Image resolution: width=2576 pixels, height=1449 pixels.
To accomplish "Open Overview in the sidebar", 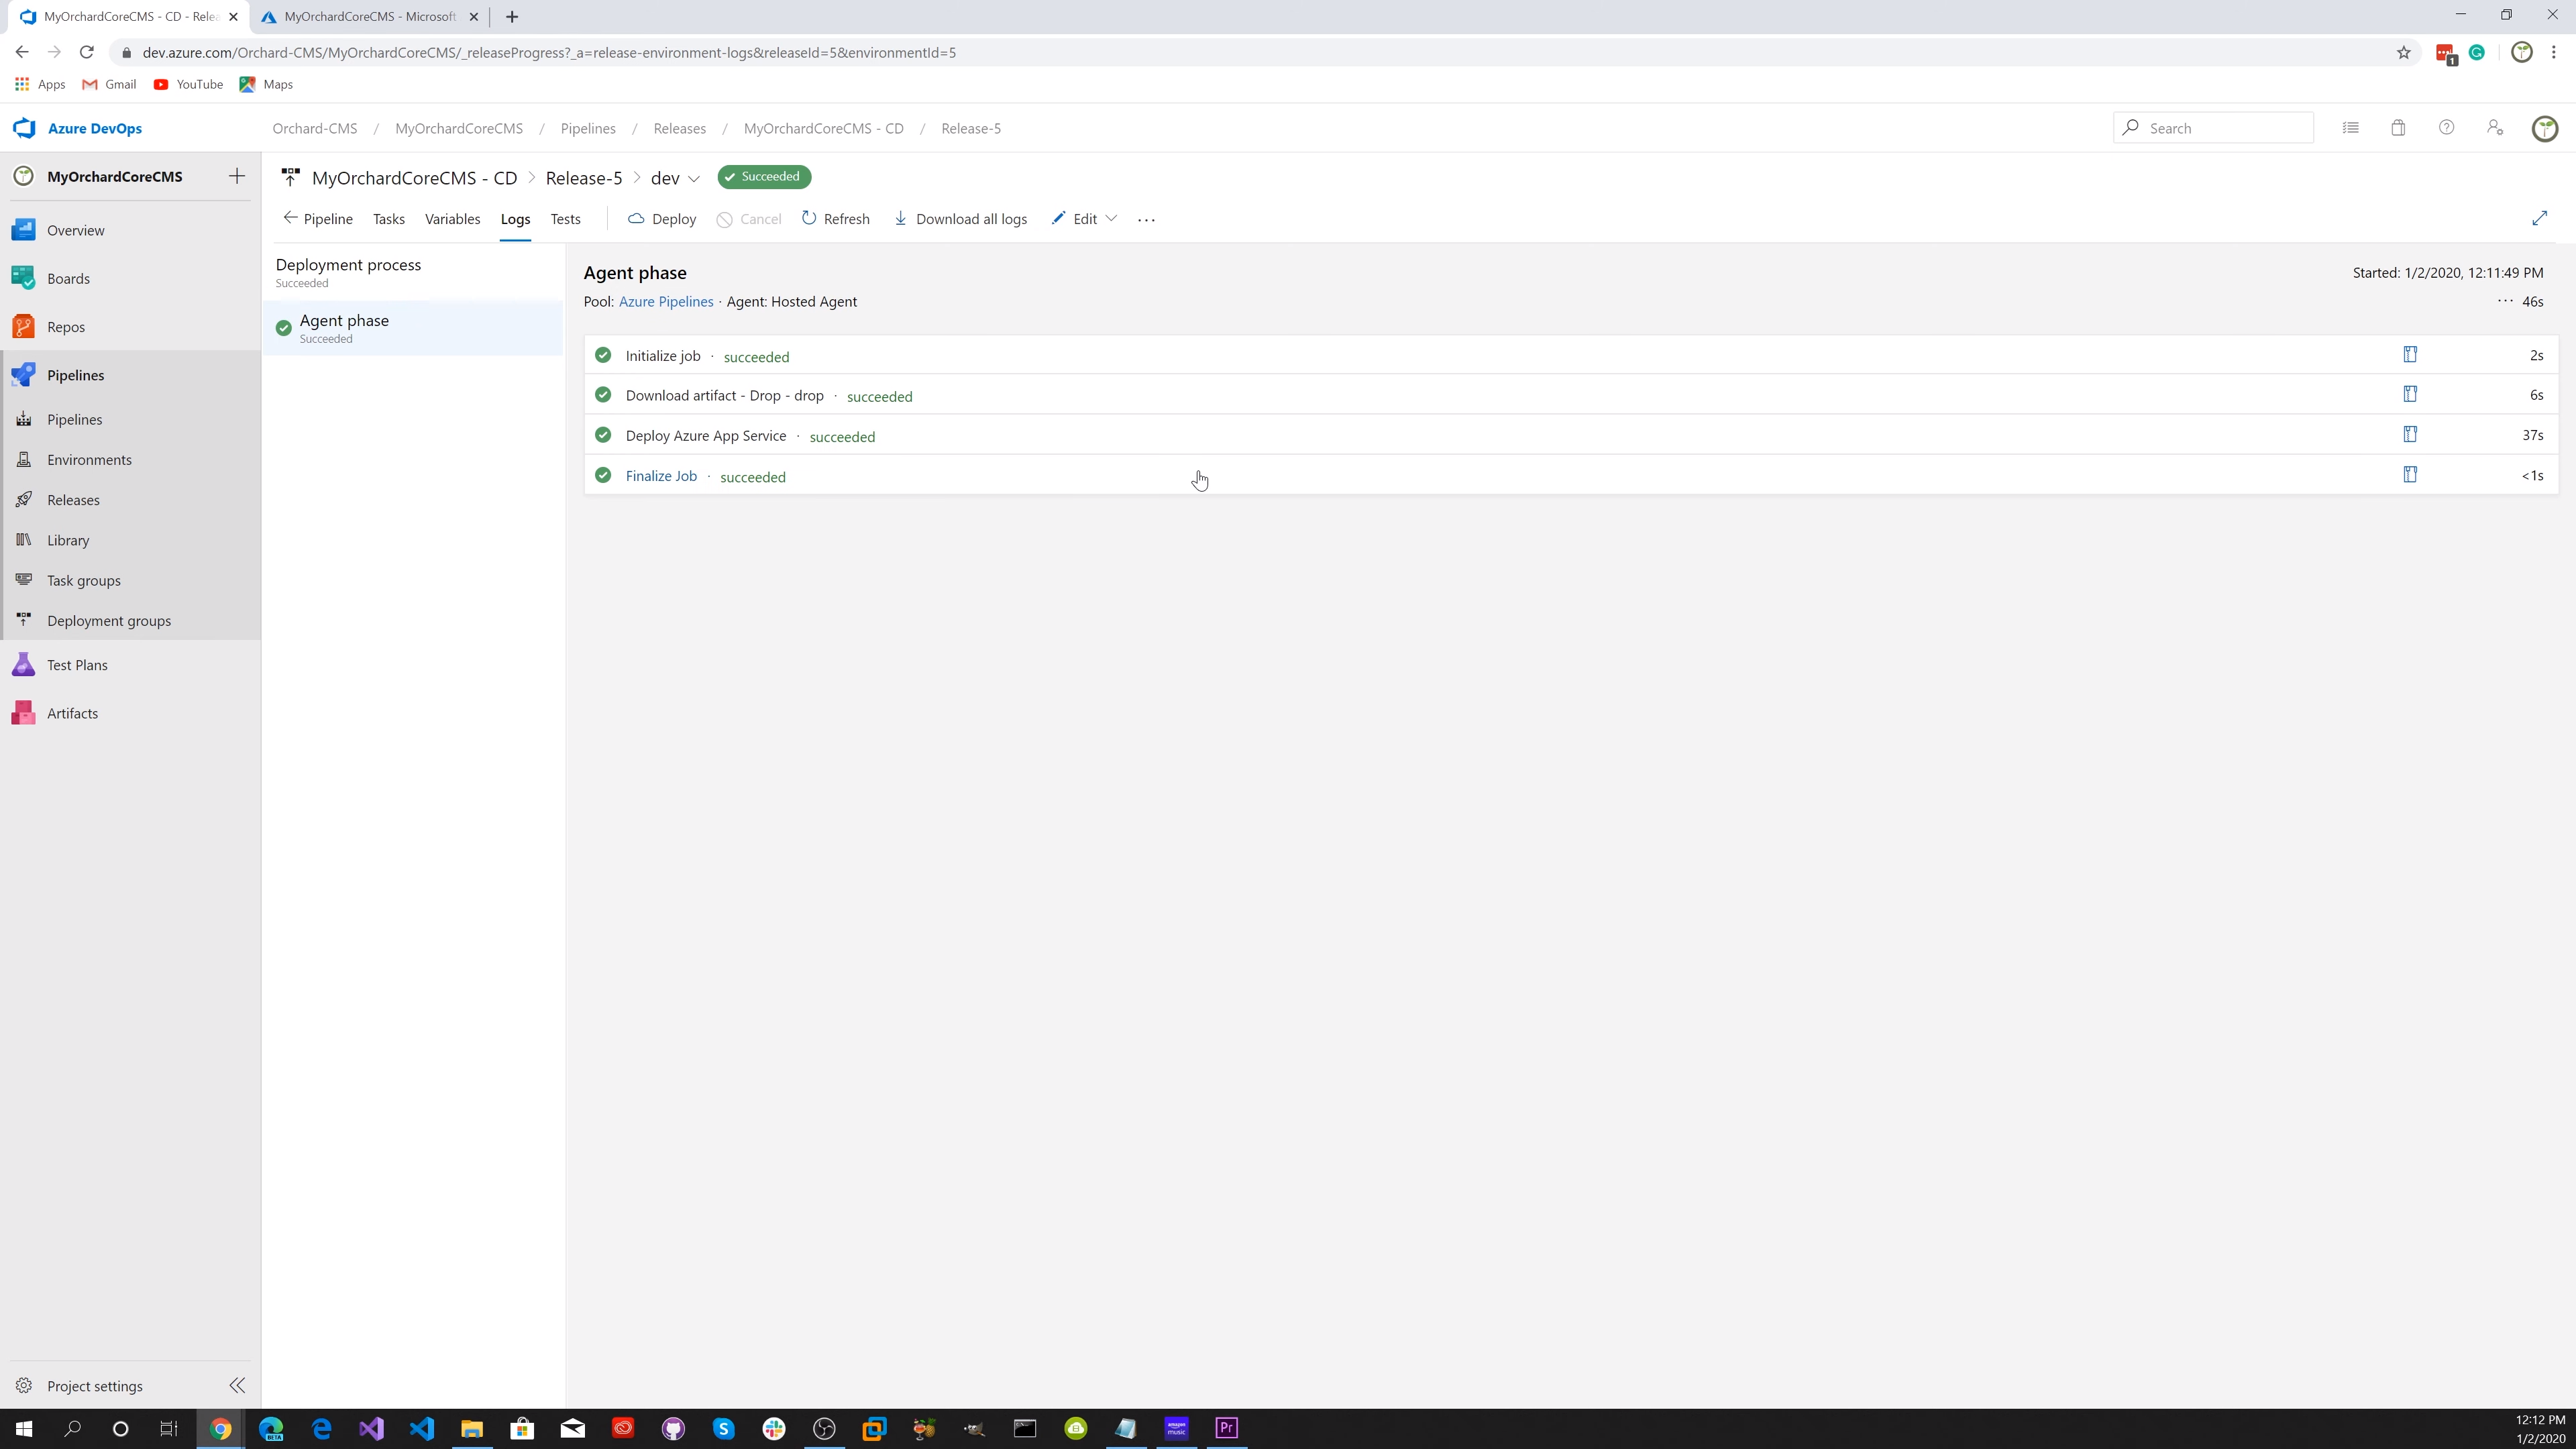I will pyautogui.click(x=75, y=230).
